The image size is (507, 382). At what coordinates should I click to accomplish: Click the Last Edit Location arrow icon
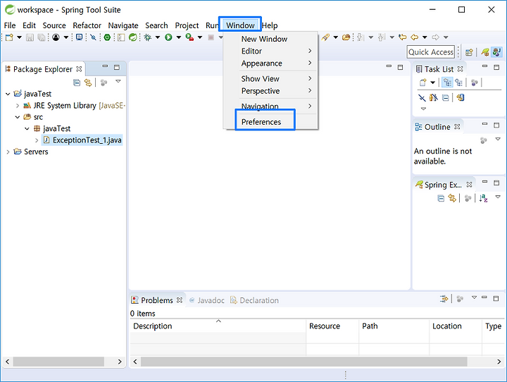403,37
